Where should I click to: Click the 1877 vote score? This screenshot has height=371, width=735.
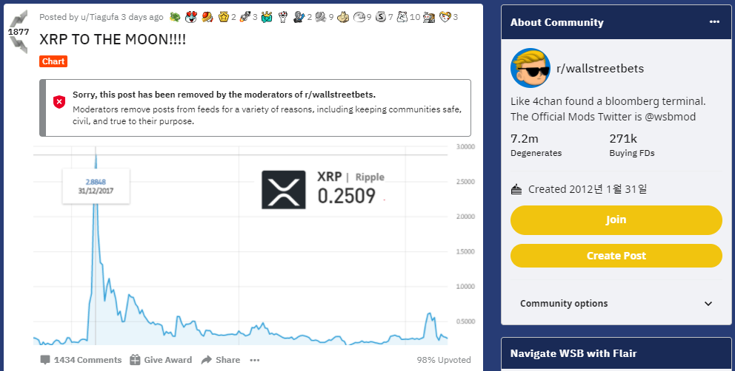pos(19,32)
